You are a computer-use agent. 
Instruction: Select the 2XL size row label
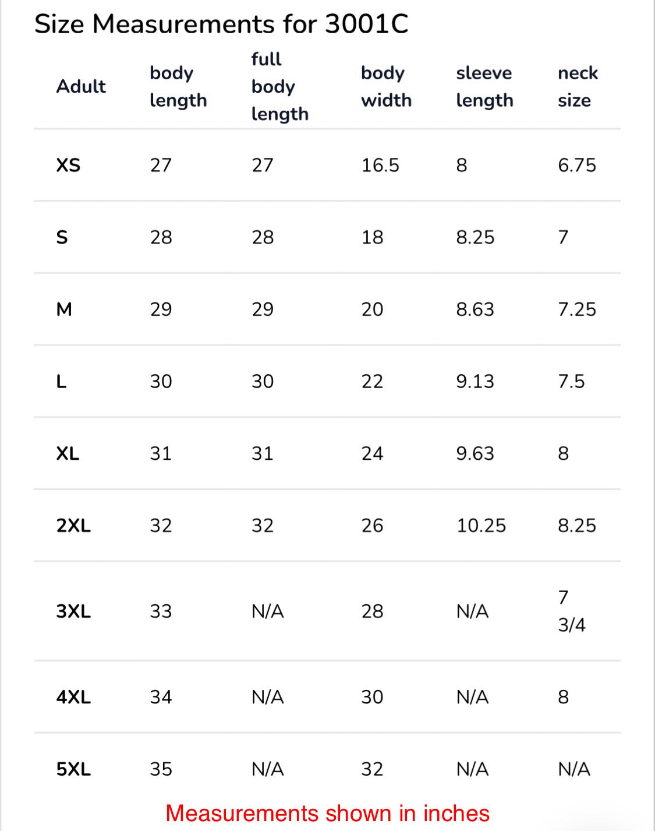73,526
